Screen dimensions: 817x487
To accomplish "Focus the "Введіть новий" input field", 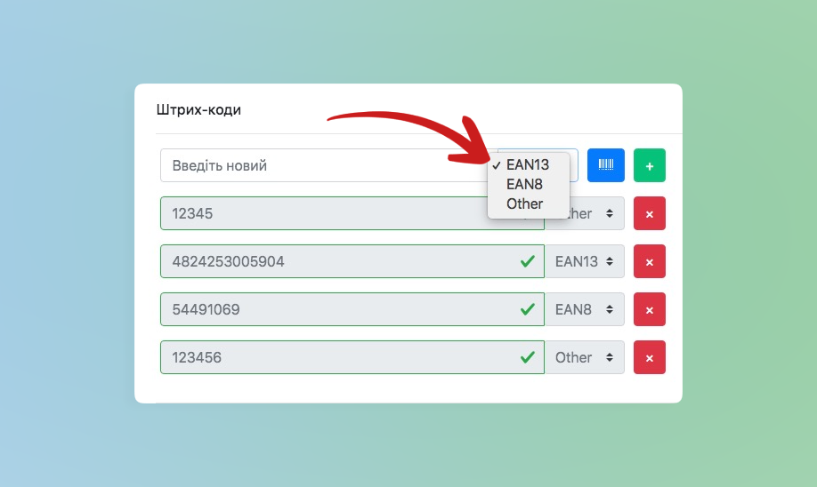I will 320,165.
